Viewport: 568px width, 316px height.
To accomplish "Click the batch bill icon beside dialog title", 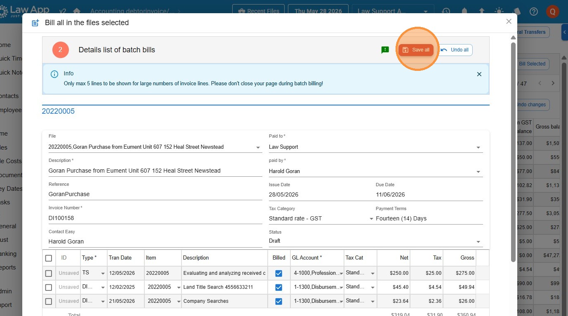I will tap(35, 23).
